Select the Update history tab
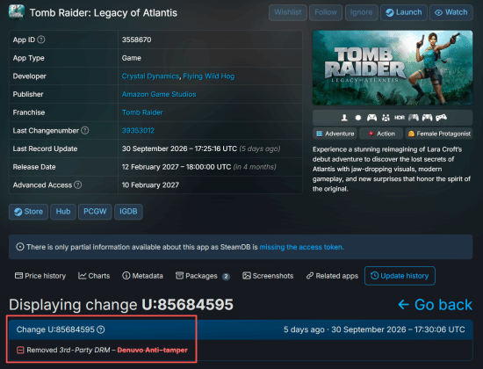Viewport: 483px width, 369px height. (x=400, y=276)
